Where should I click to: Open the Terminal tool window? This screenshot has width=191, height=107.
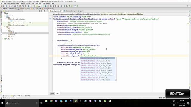(x=6, y=96)
